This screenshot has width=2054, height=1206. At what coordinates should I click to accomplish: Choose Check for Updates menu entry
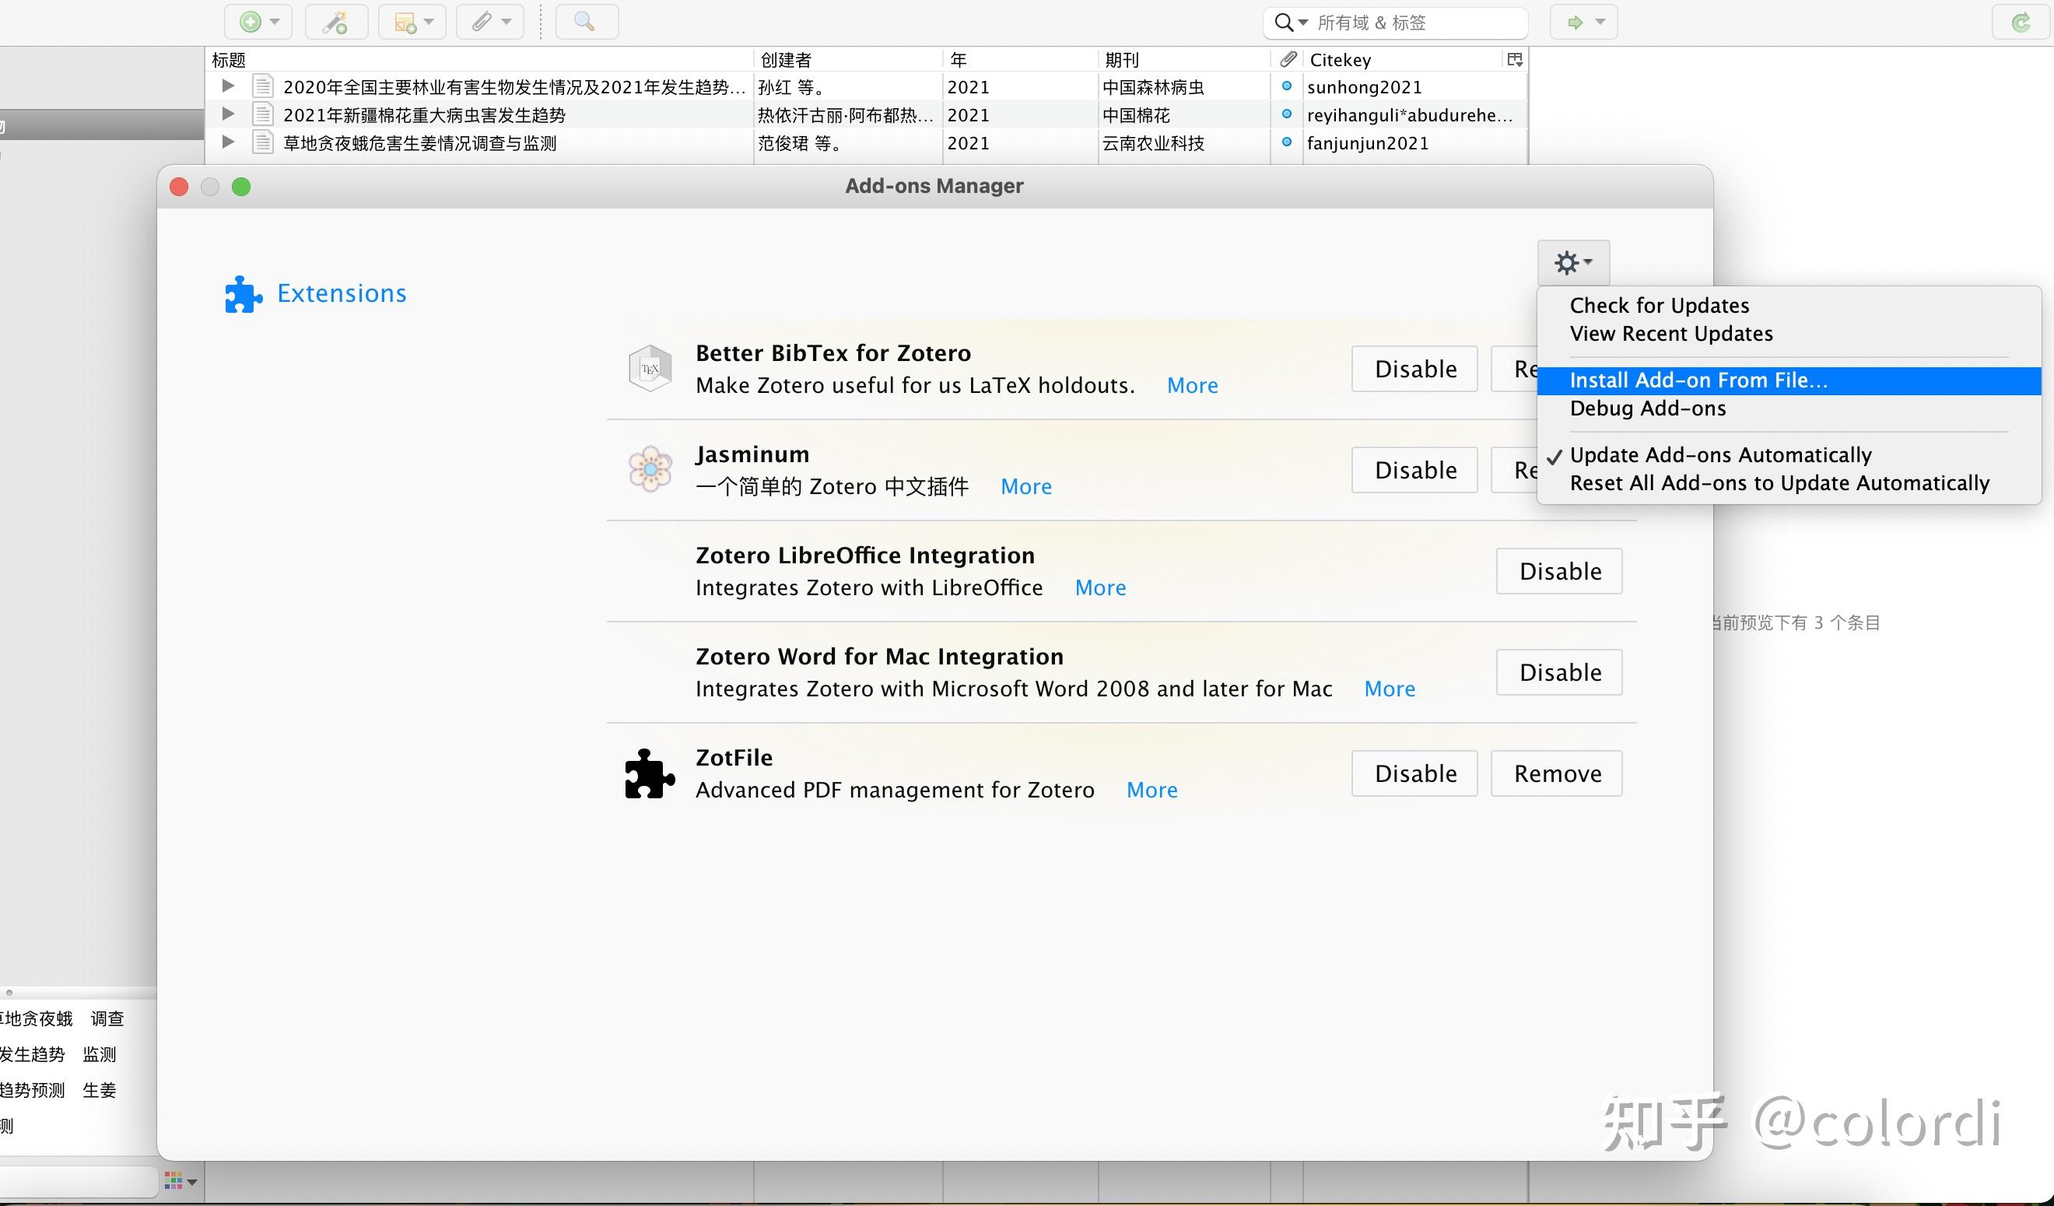click(x=1660, y=306)
